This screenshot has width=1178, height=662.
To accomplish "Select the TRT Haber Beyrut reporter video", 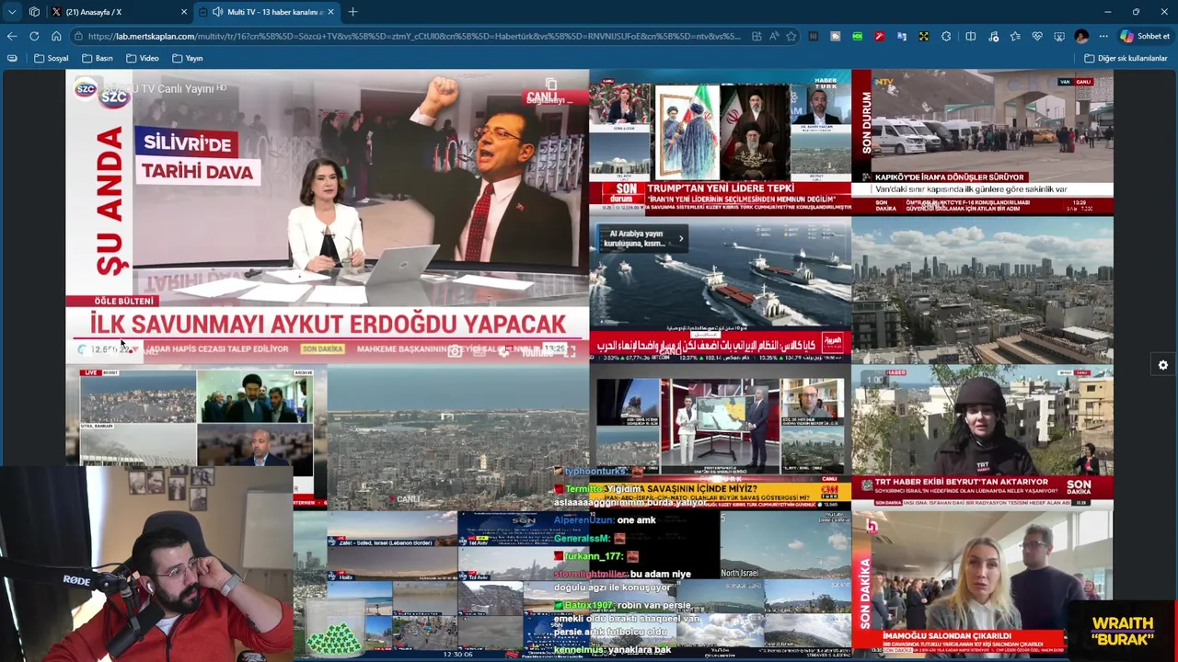I will [x=982, y=437].
